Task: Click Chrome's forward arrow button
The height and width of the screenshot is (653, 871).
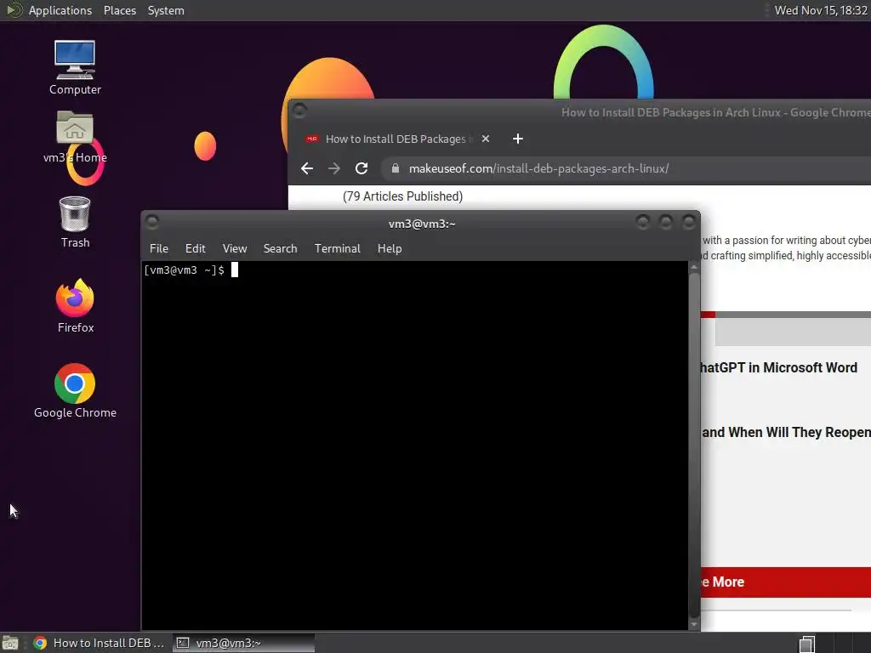Action: tap(333, 168)
